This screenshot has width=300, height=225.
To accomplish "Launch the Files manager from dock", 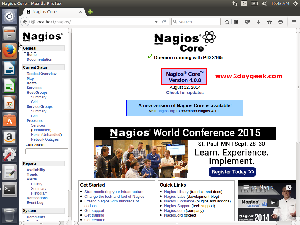I will (9, 34).
